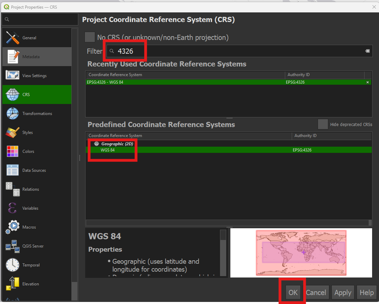Click the sidebar settings search field
Screen dimensions: 379x304
[x=40, y=19]
